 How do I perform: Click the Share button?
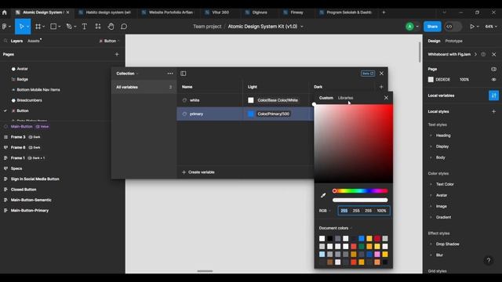click(432, 27)
